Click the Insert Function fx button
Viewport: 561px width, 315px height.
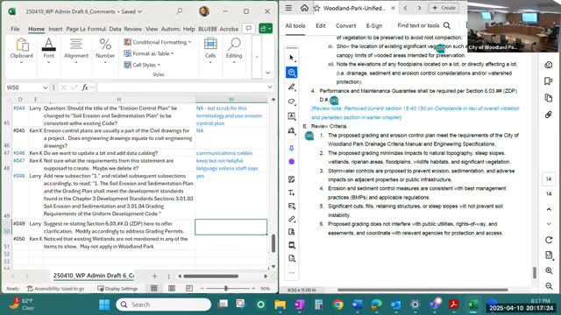click(x=85, y=87)
